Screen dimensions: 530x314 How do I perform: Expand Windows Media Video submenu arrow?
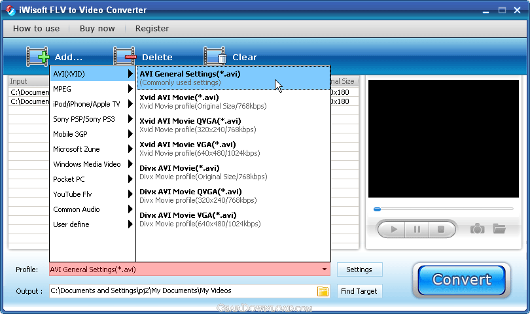pyautogui.click(x=130, y=164)
